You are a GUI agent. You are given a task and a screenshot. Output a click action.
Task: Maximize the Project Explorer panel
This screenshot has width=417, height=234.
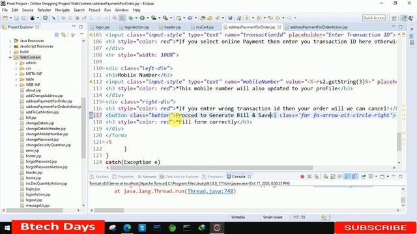pyautogui.click(x=81, y=27)
